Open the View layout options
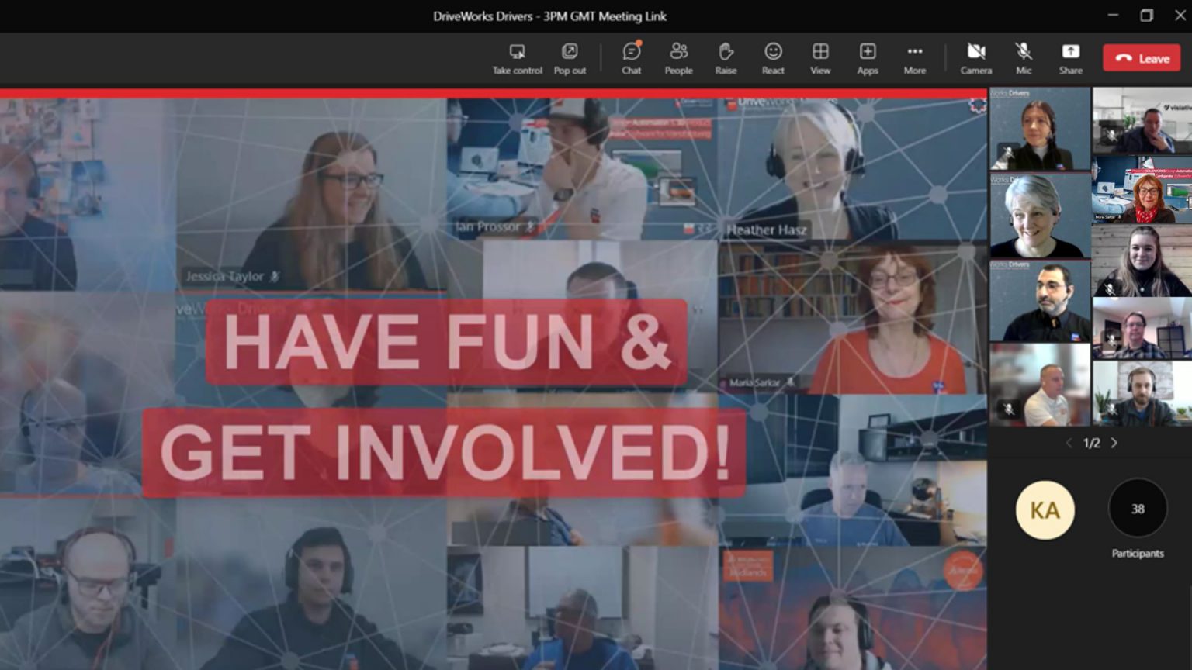Image resolution: width=1192 pixels, height=670 pixels. [820, 59]
